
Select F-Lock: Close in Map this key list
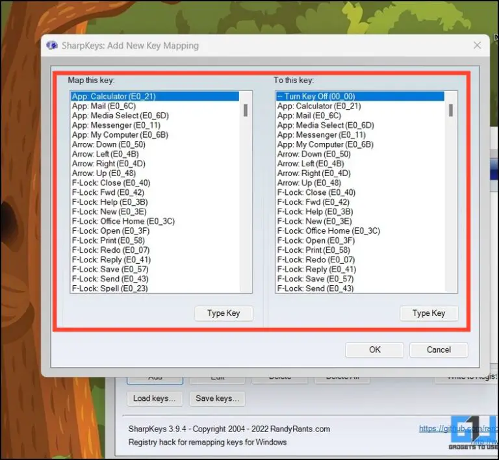pos(155,183)
